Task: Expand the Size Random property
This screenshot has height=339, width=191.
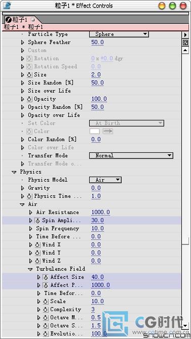Action: click(x=22, y=83)
